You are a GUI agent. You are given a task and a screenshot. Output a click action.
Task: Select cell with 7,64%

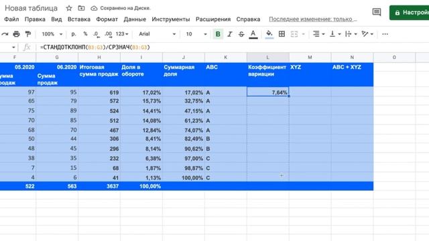pyautogui.click(x=268, y=92)
